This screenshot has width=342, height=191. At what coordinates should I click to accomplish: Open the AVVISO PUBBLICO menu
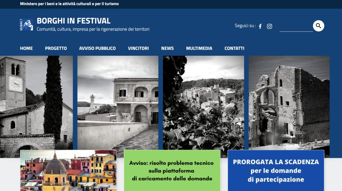coord(97,48)
